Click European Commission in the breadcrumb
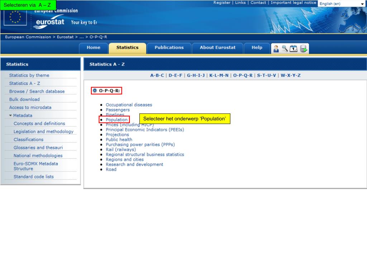The height and width of the screenshot is (275, 367). pyautogui.click(x=28, y=37)
